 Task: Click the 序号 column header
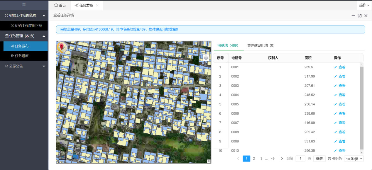pyautogui.click(x=220, y=58)
